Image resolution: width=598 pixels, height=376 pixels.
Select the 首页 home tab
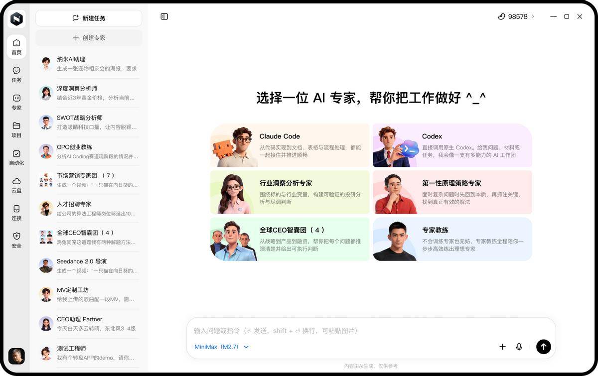tap(16, 46)
